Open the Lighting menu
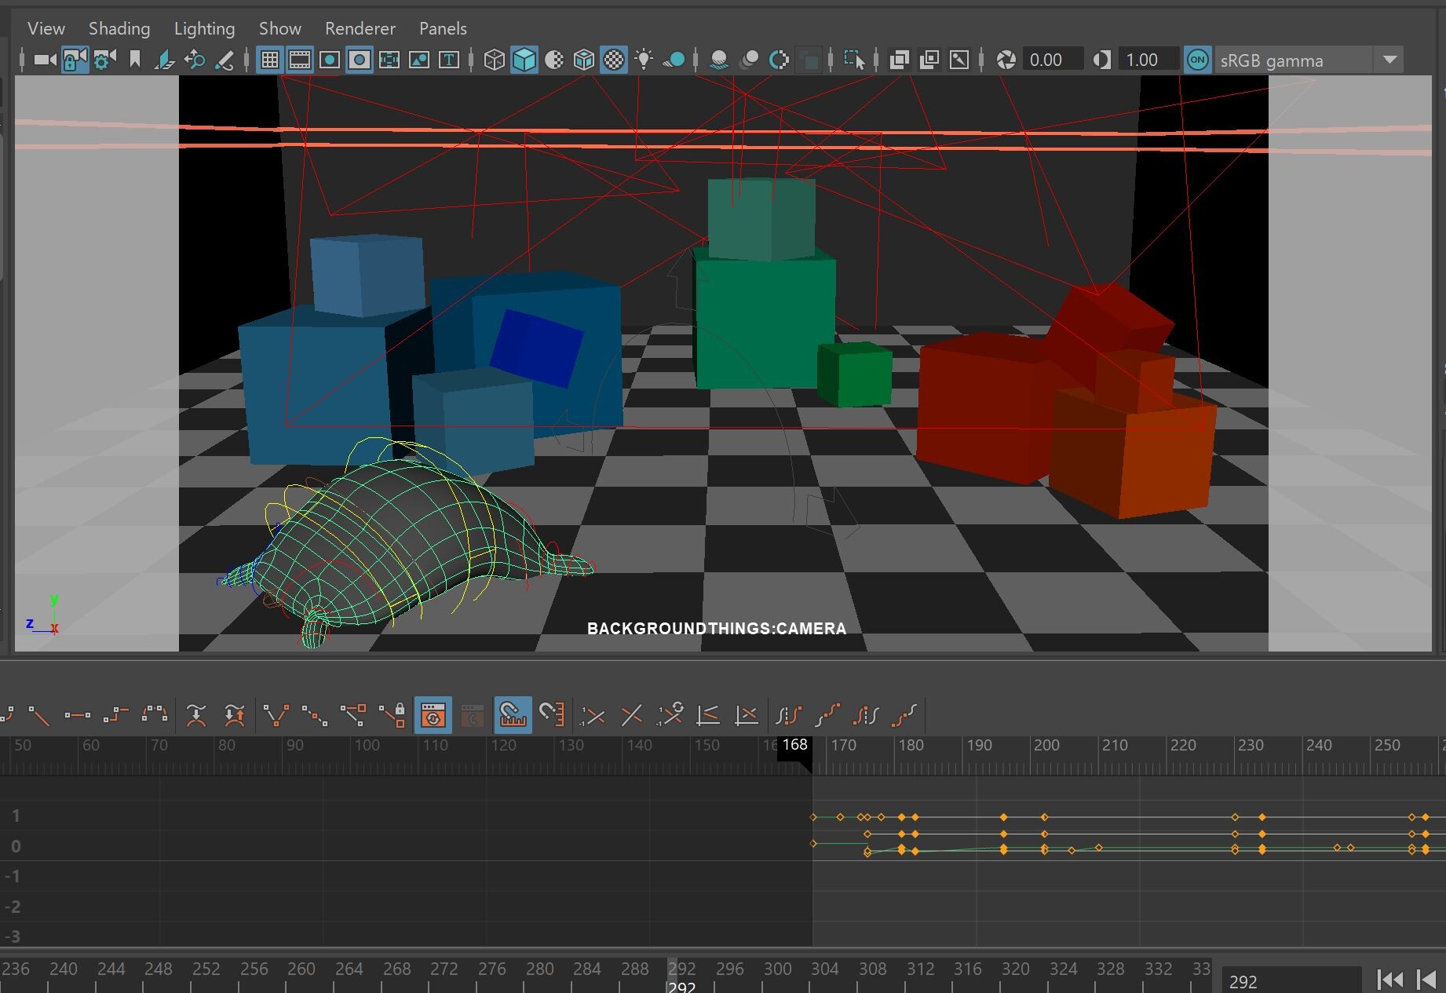This screenshot has height=993, width=1446. 204,28
